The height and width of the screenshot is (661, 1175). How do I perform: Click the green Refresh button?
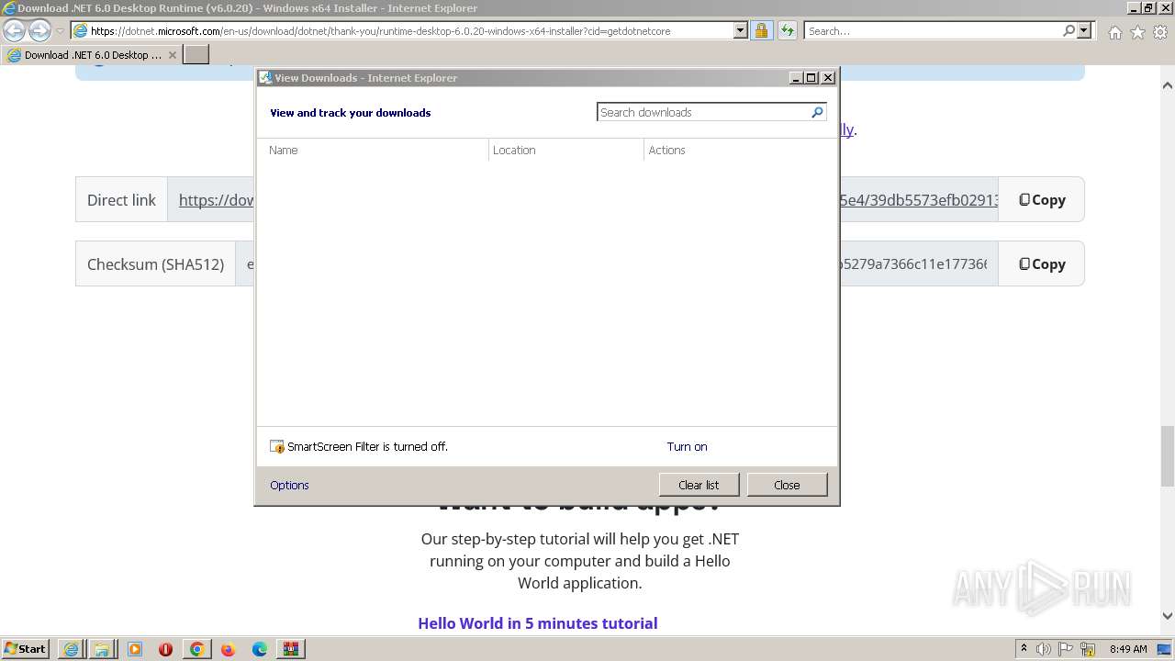point(788,30)
